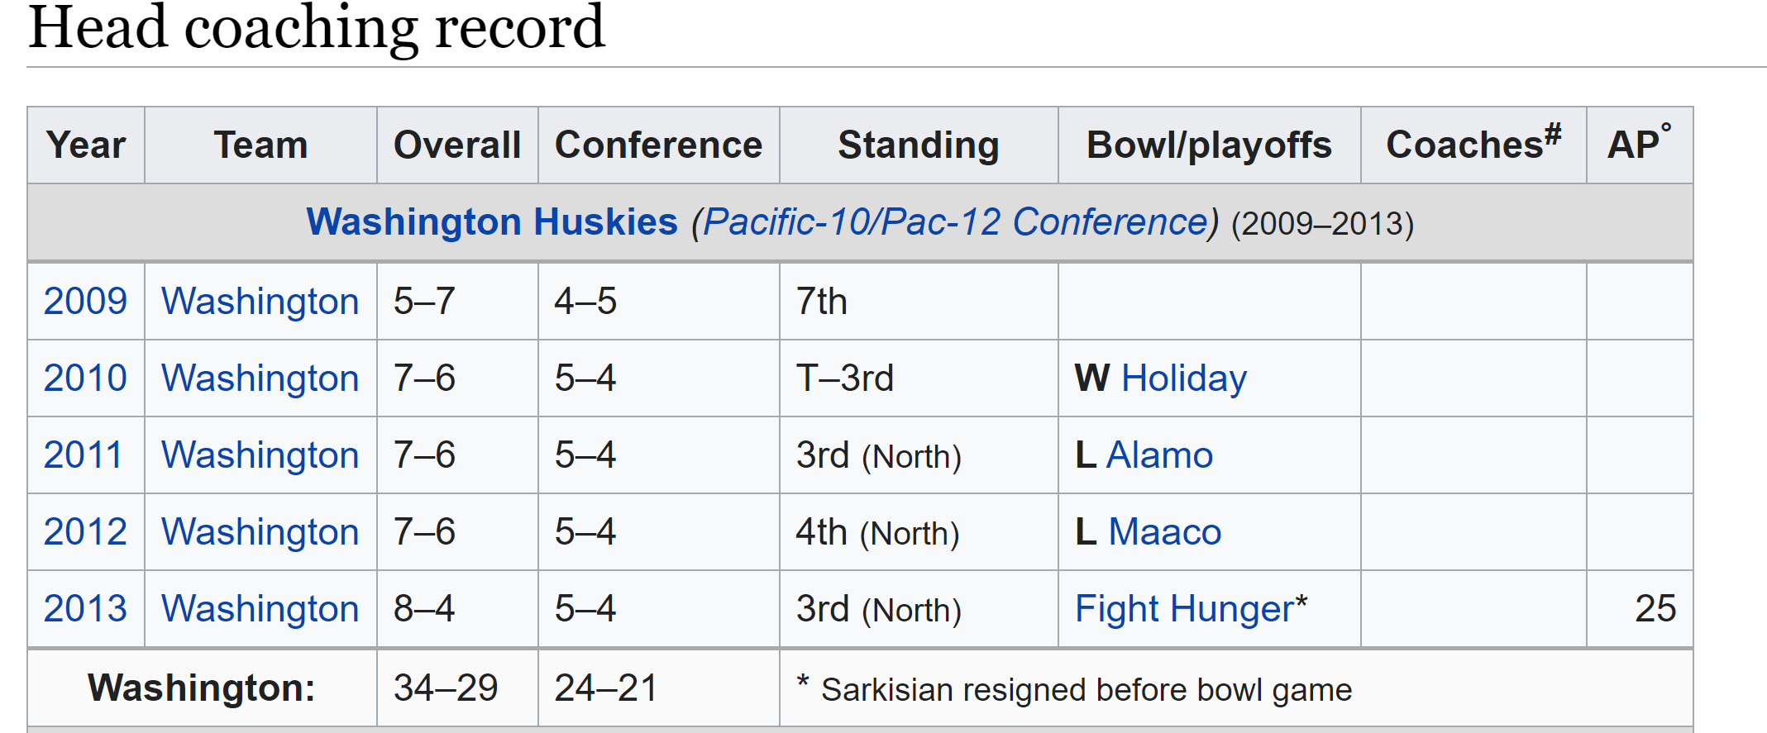Open the 2009 season link
The width and height of the screenshot is (1767, 733).
tap(85, 302)
